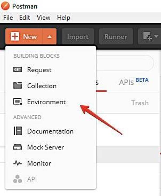Launch the Runner button
The image size is (161, 196).
(116, 37)
